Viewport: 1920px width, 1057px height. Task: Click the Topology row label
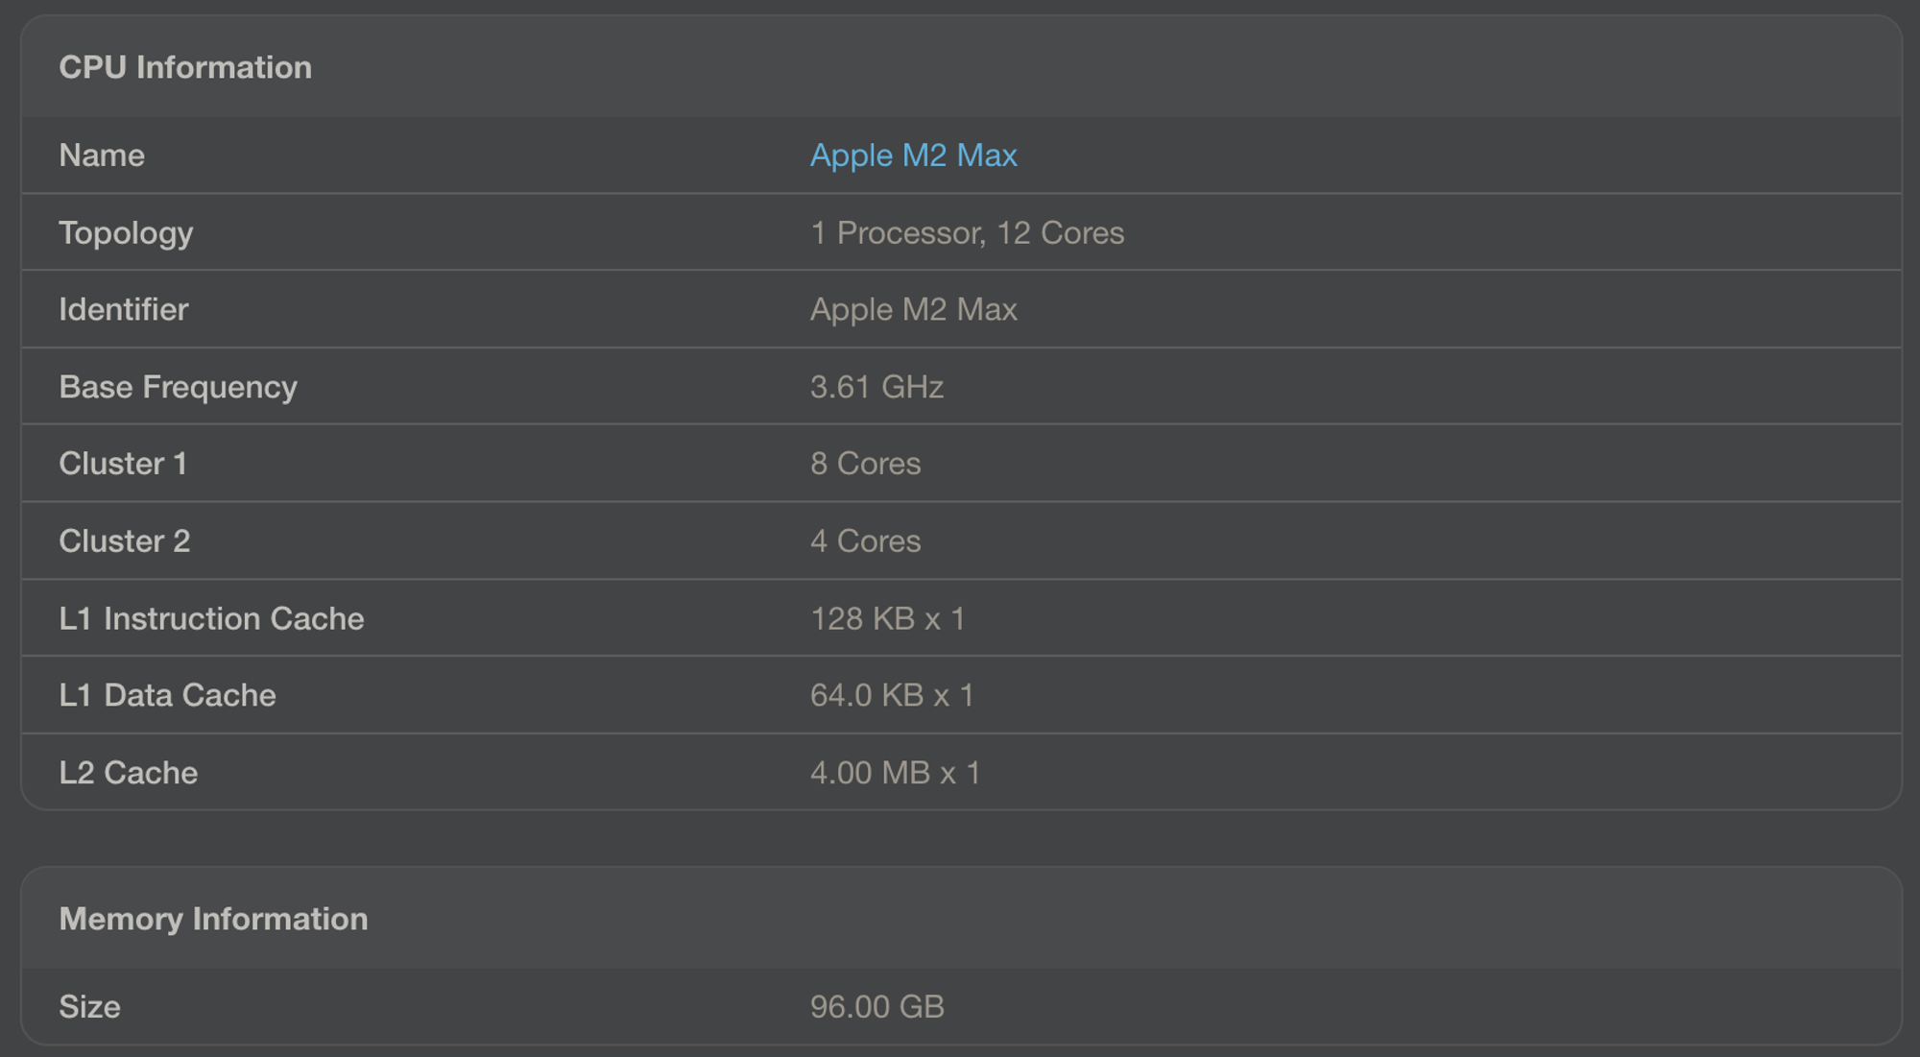click(126, 233)
